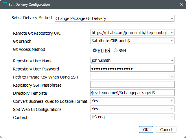Open the Select Delivery Method dropdown
Image resolution: width=186 pixels, height=138 pixels.
[172, 18]
